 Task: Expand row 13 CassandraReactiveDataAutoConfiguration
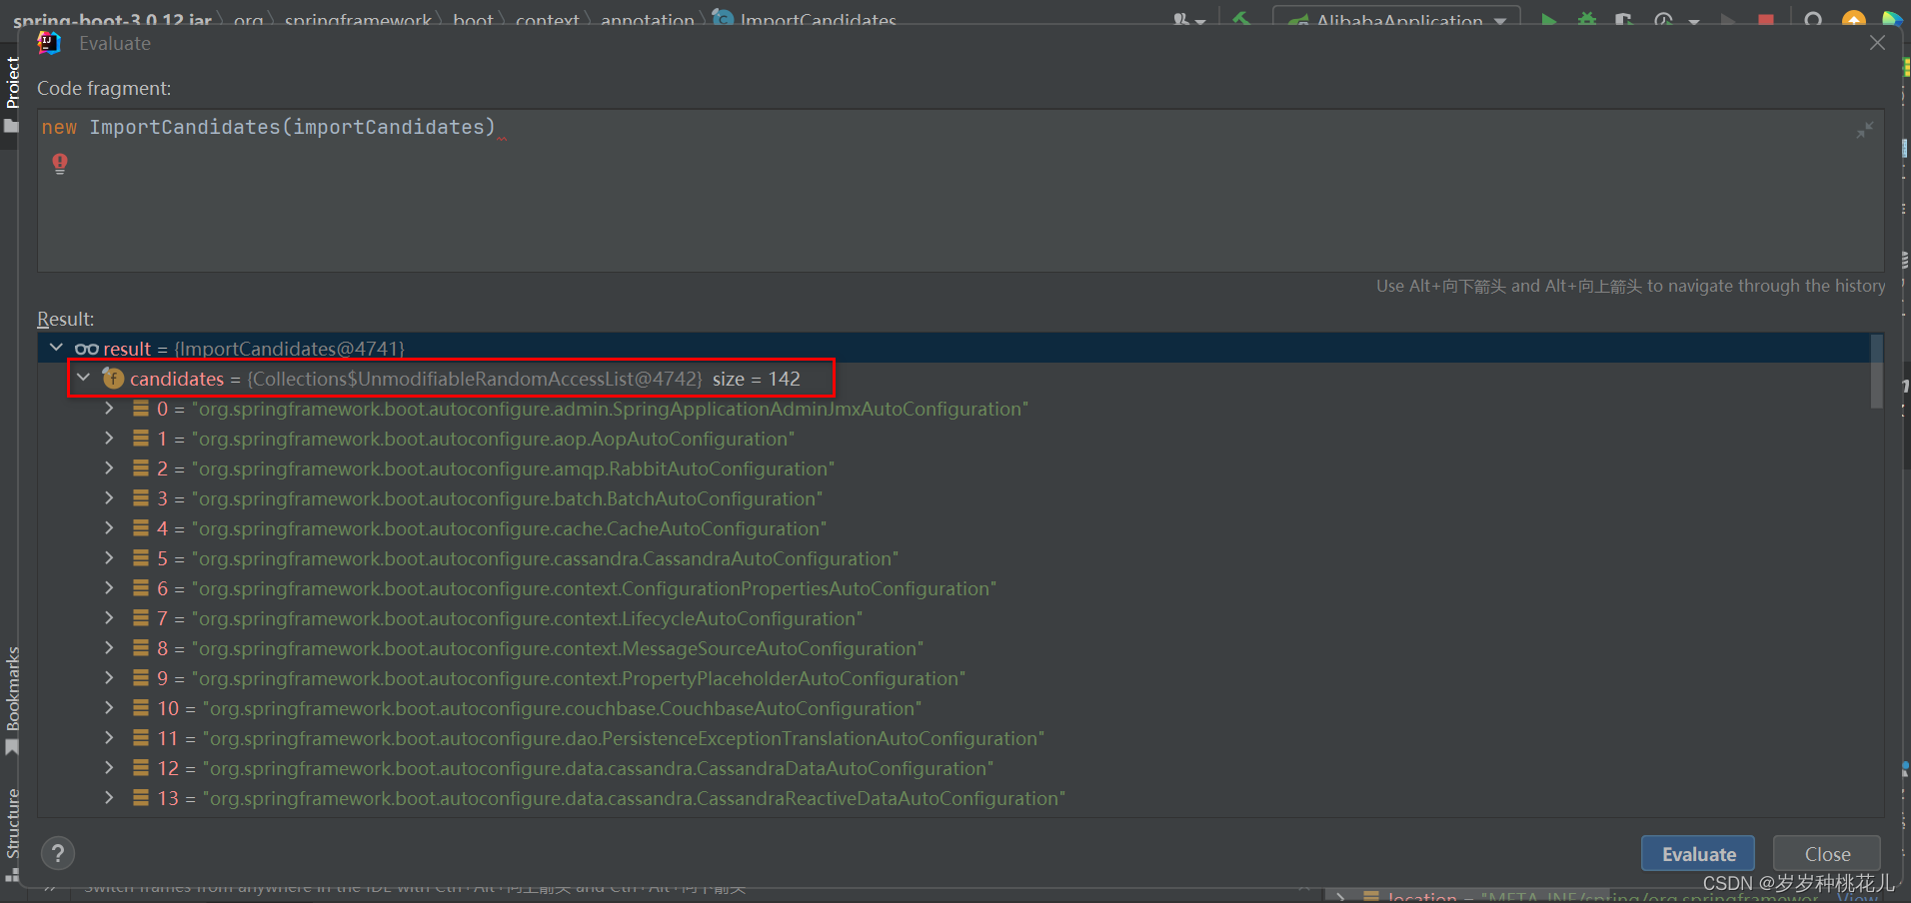tap(109, 798)
